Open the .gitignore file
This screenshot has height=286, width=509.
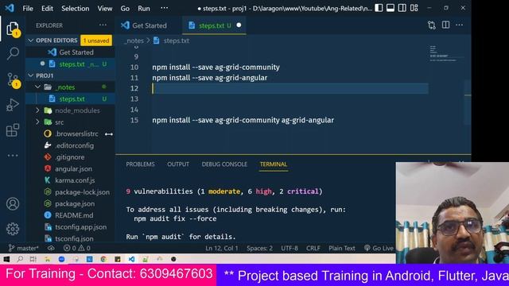point(70,157)
